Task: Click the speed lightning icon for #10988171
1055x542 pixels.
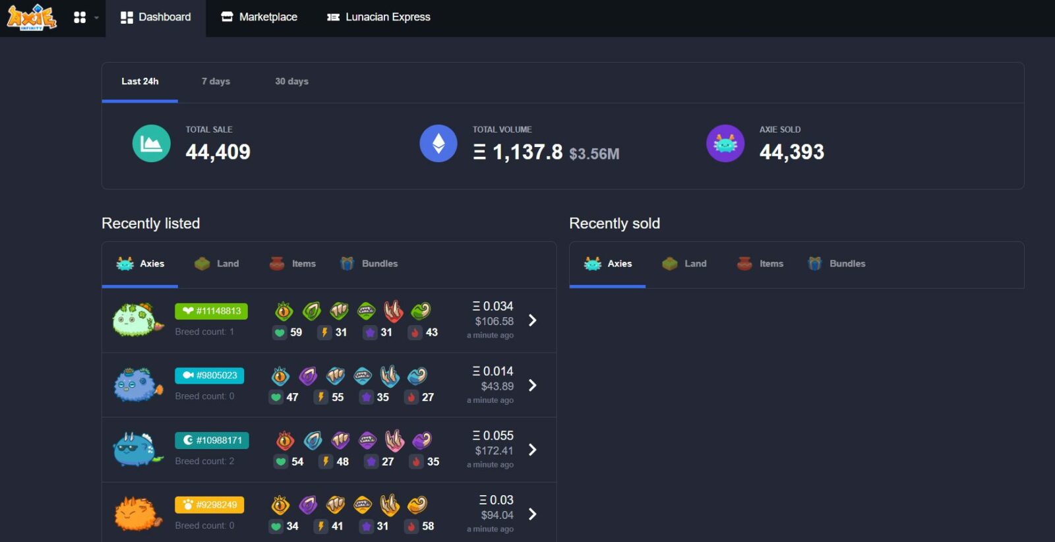Action: coord(326,462)
